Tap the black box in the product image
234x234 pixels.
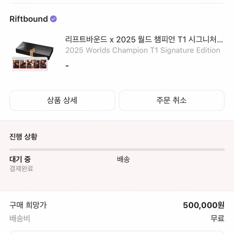(x=35, y=49)
